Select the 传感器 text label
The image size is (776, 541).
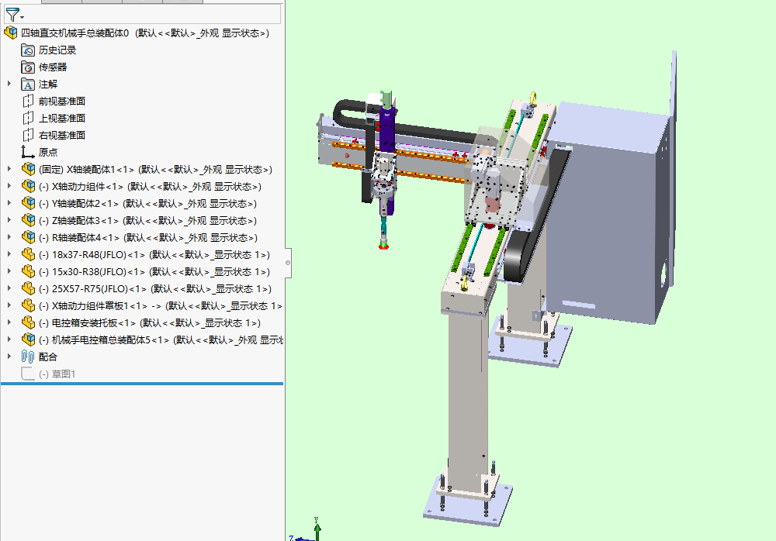point(53,67)
